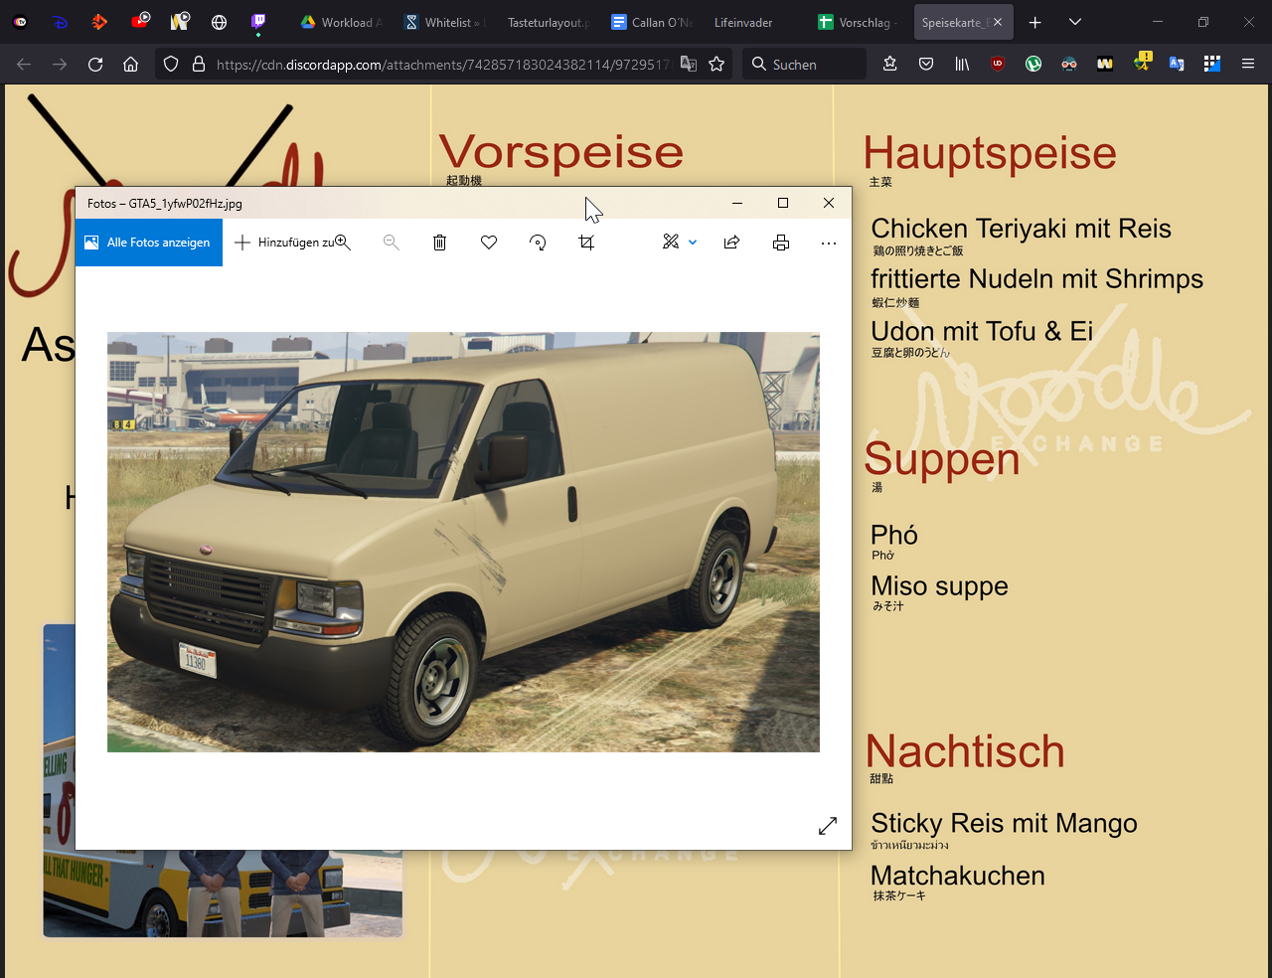Viewport: 1272px width, 978px height.
Task: Open a new Firefox tab
Action: tap(1035, 22)
